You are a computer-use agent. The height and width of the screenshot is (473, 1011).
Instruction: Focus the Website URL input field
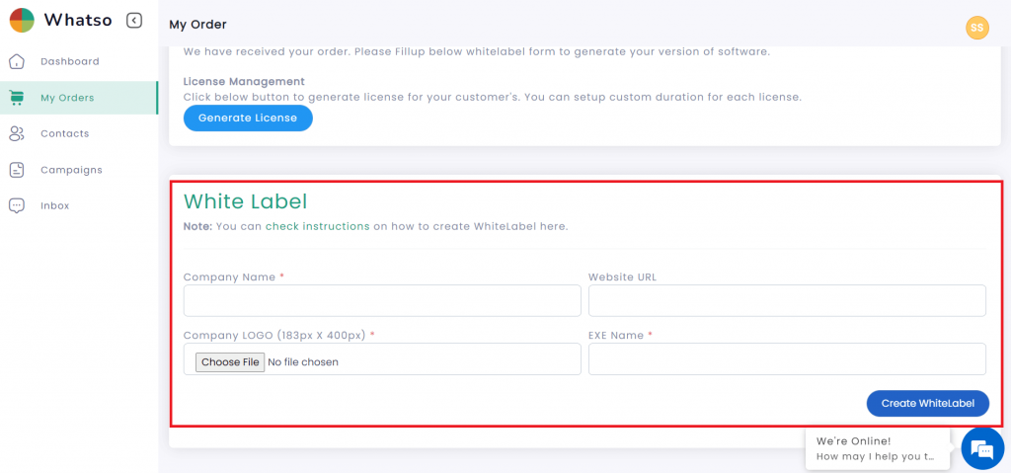click(787, 301)
